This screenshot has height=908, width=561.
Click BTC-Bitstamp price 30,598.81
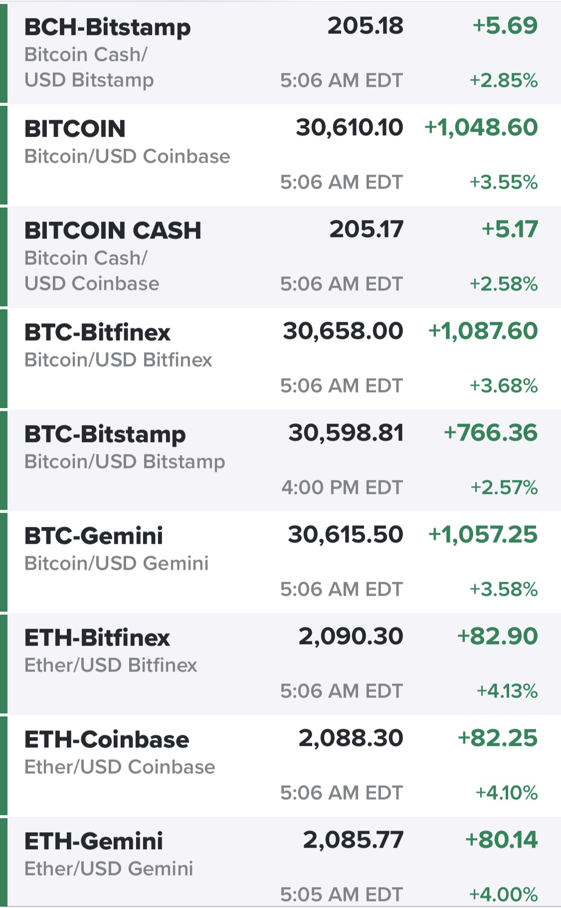click(x=346, y=433)
